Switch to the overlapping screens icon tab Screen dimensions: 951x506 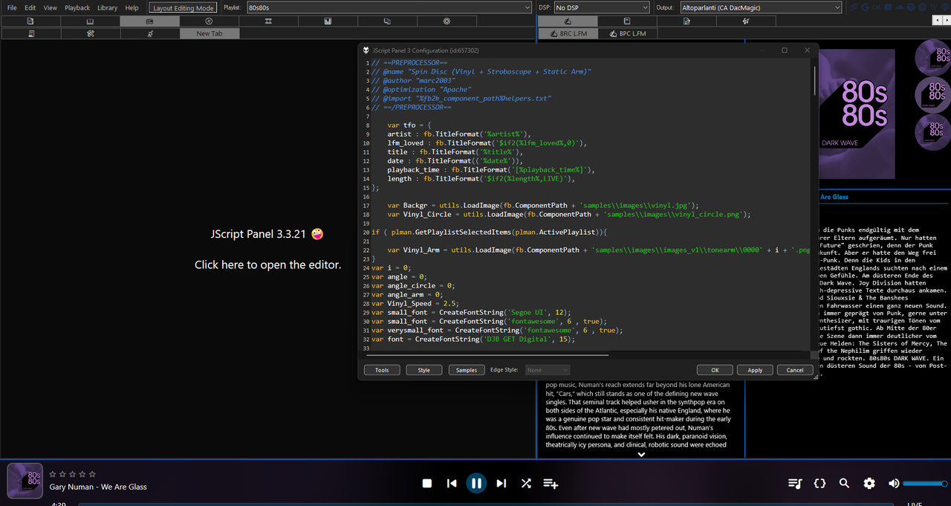[387, 22]
